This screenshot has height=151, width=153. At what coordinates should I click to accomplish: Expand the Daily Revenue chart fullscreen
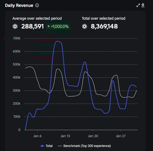point(138,5)
